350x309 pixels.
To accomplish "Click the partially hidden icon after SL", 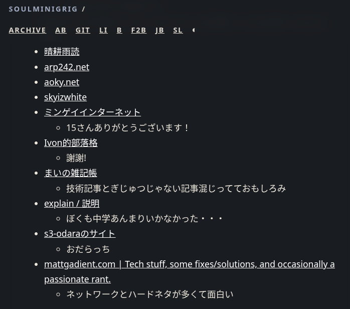I will (x=193, y=30).
